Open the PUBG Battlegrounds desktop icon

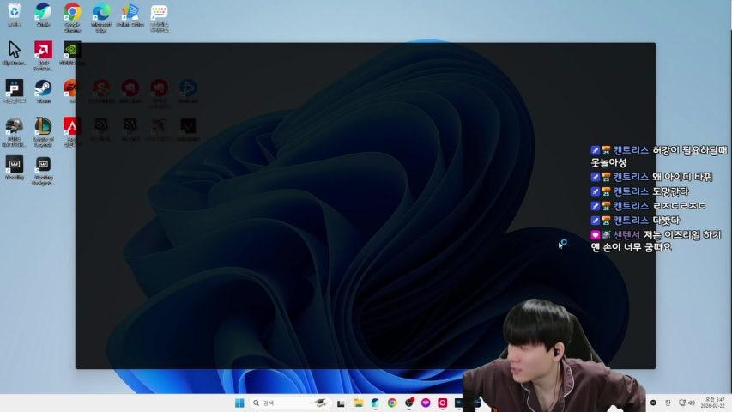click(15, 126)
